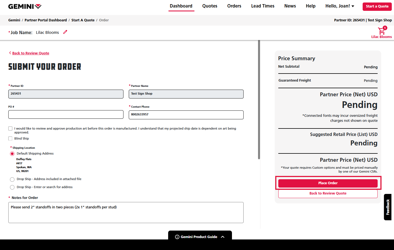Click the Place Order button
Screen dimensions: 394x250
(328, 183)
